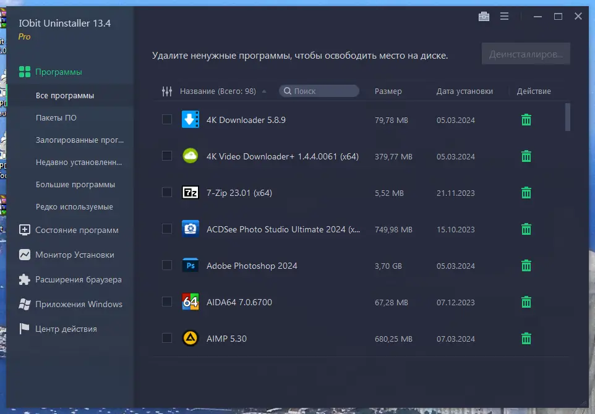Check the box beside AIMP 5.30
Screen dimensions: 595x414
point(166,339)
